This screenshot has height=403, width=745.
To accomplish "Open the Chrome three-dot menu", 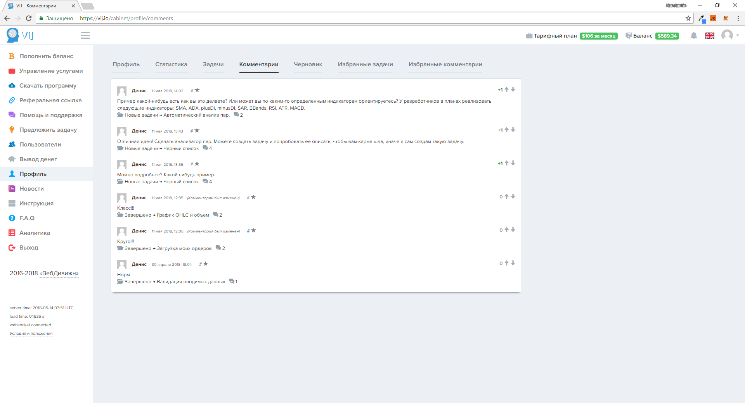I will pos(738,18).
